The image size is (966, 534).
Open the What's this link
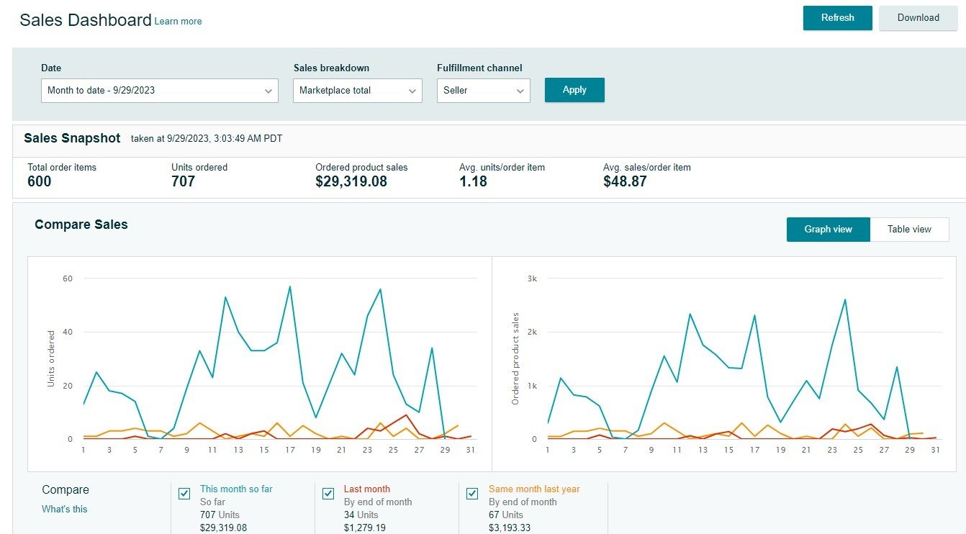(x=65, y=509)
